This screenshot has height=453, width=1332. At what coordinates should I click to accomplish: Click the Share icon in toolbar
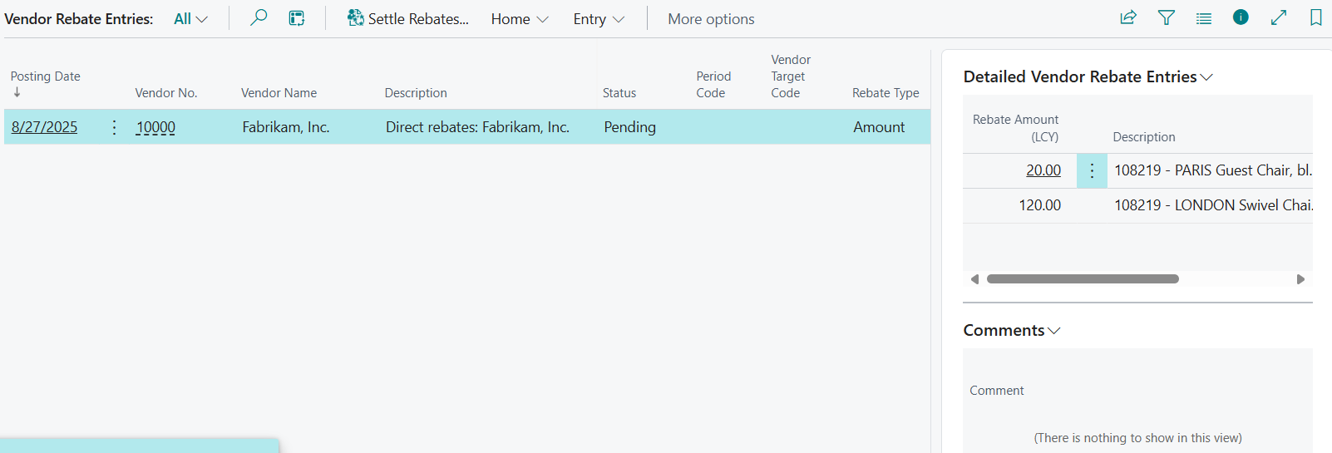point(1128,17)
